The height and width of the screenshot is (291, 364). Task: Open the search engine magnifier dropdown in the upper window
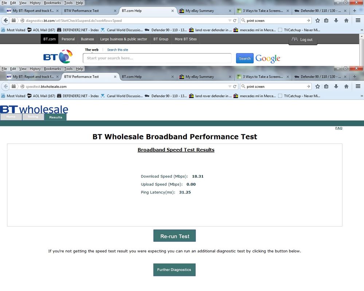click(243, 20)
